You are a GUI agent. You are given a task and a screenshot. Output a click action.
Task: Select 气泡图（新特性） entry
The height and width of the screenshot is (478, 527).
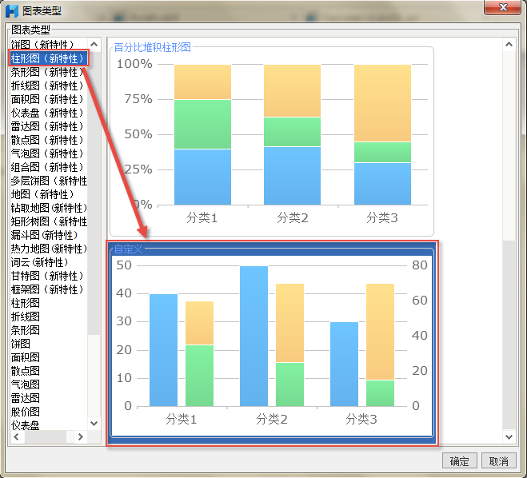click(x=47, y=153)
